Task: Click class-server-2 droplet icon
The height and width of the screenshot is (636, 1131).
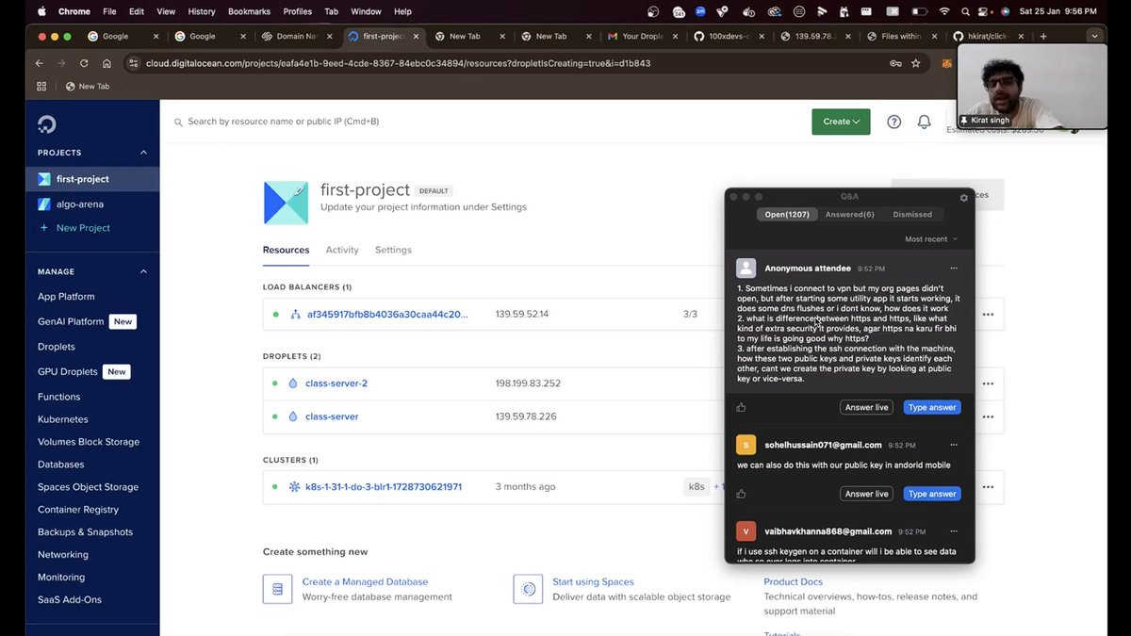Action: pos(293,383)
